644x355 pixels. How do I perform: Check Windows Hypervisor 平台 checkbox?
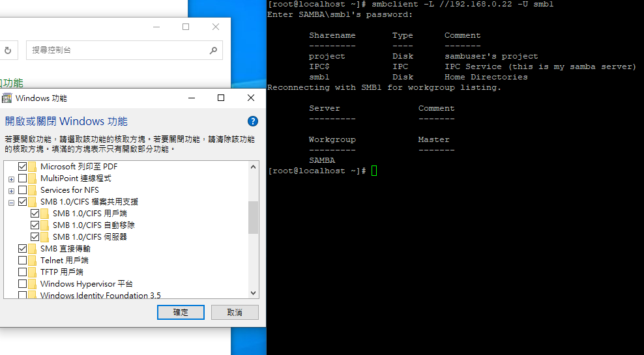coord(23,283)
